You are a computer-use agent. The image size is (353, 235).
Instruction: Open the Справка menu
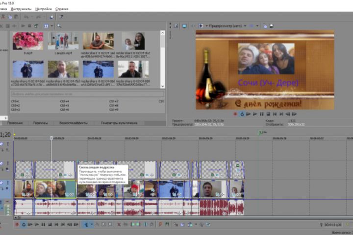[62, 9]
